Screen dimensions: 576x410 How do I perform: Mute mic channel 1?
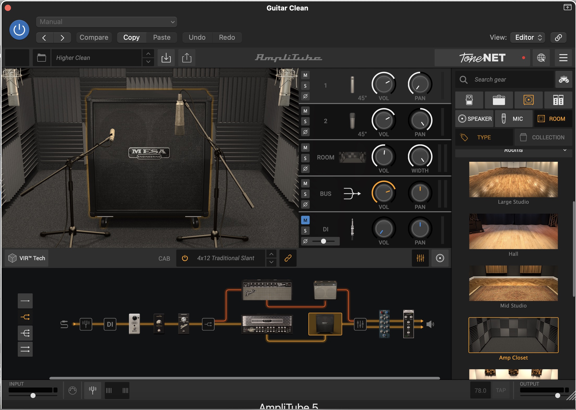tap(305, 75)
